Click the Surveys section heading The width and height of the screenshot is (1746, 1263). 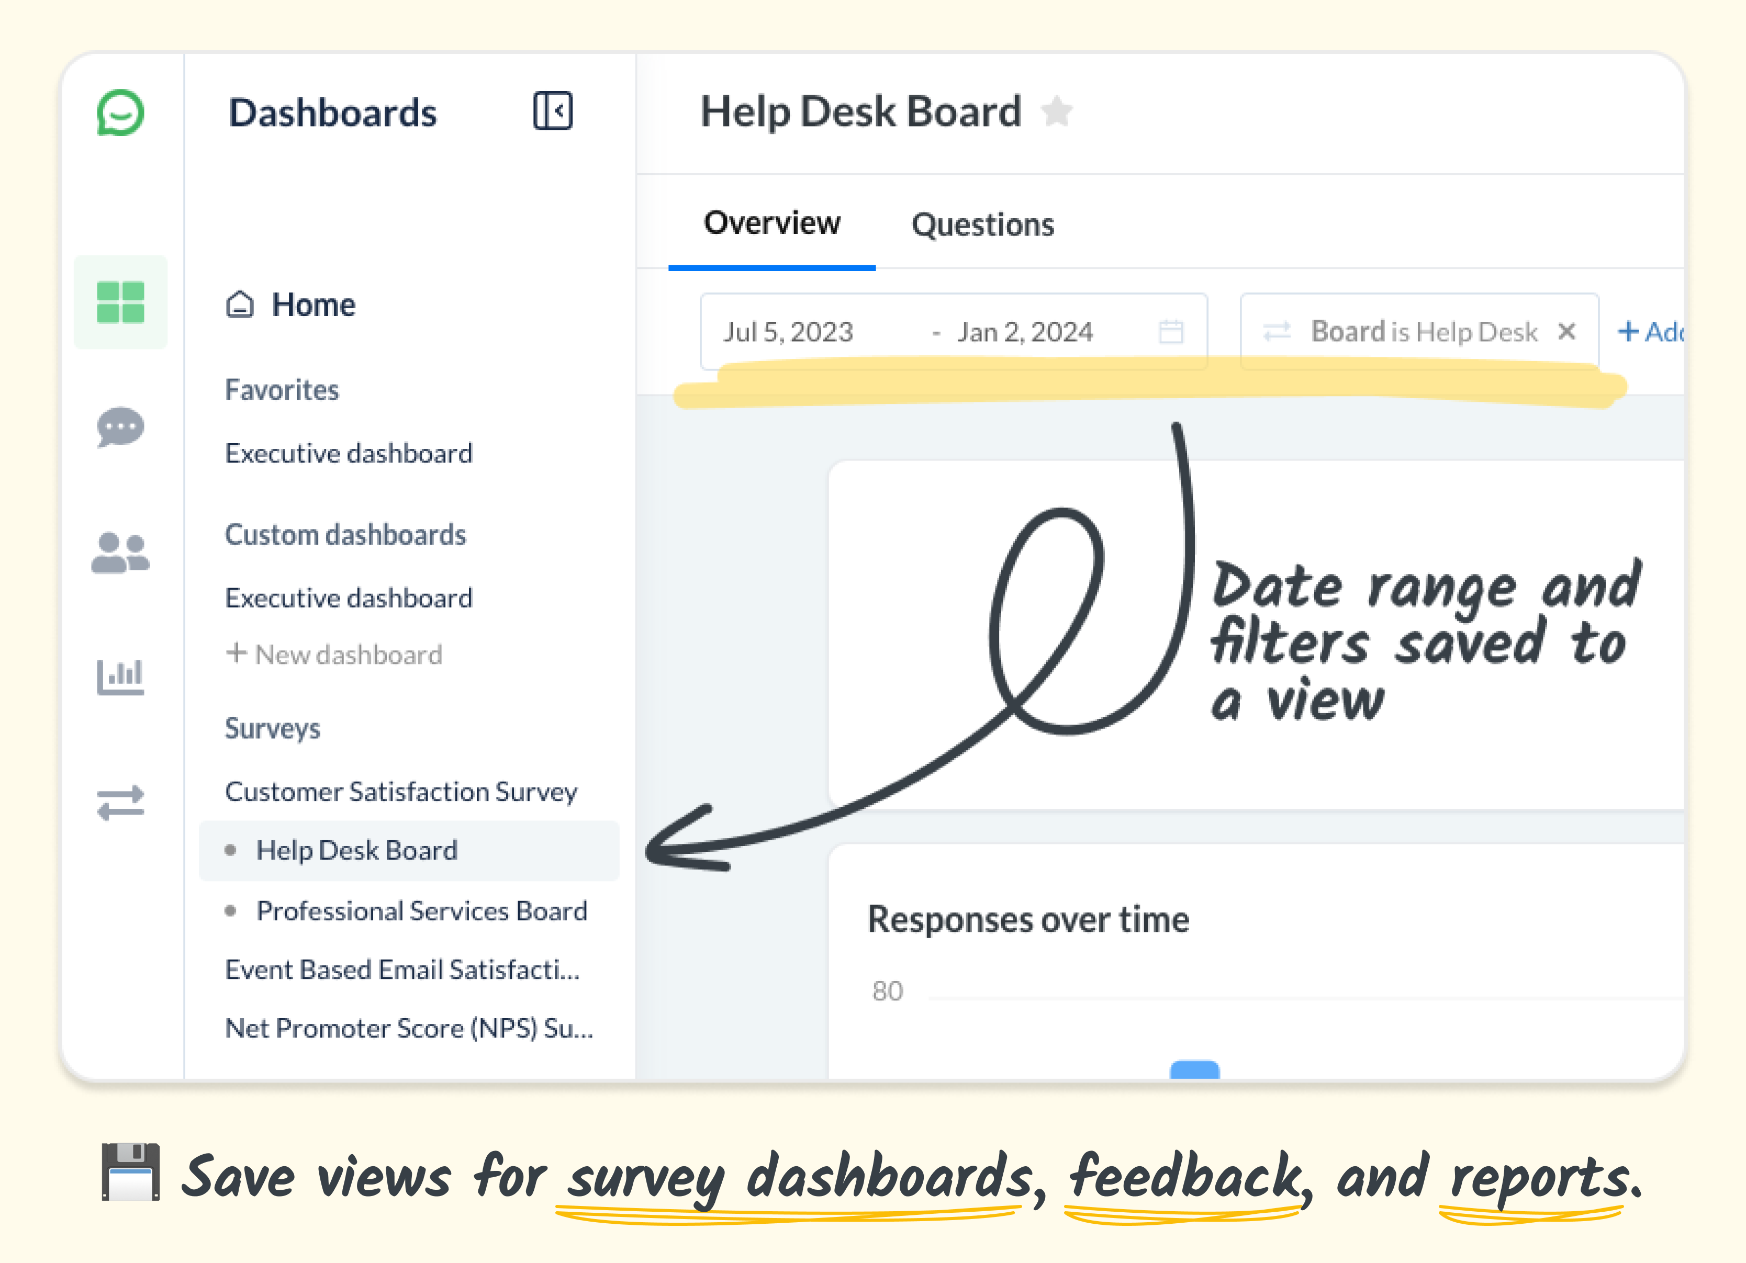(x=273, y=728)
